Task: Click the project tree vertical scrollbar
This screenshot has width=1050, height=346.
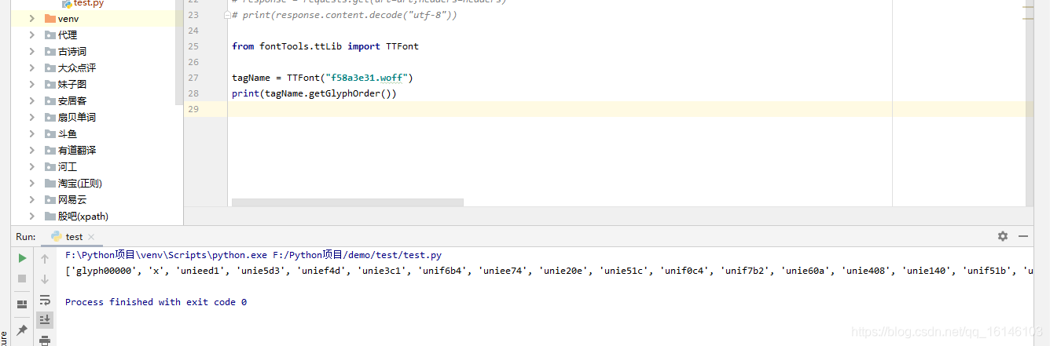Action: tap(180, 53)
